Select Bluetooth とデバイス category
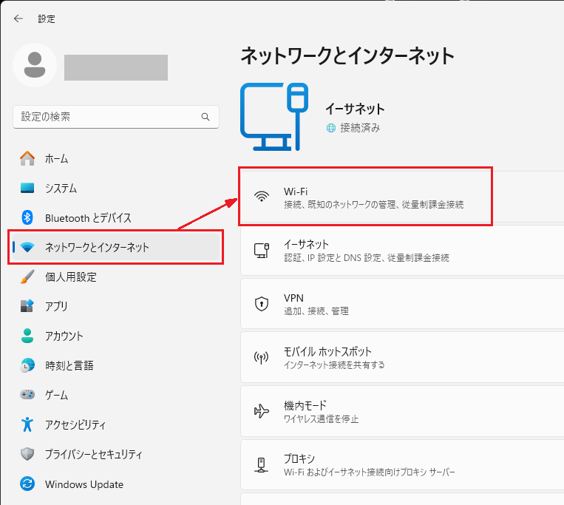This screenshot has width=564, height=505. (x=116, y=217)
